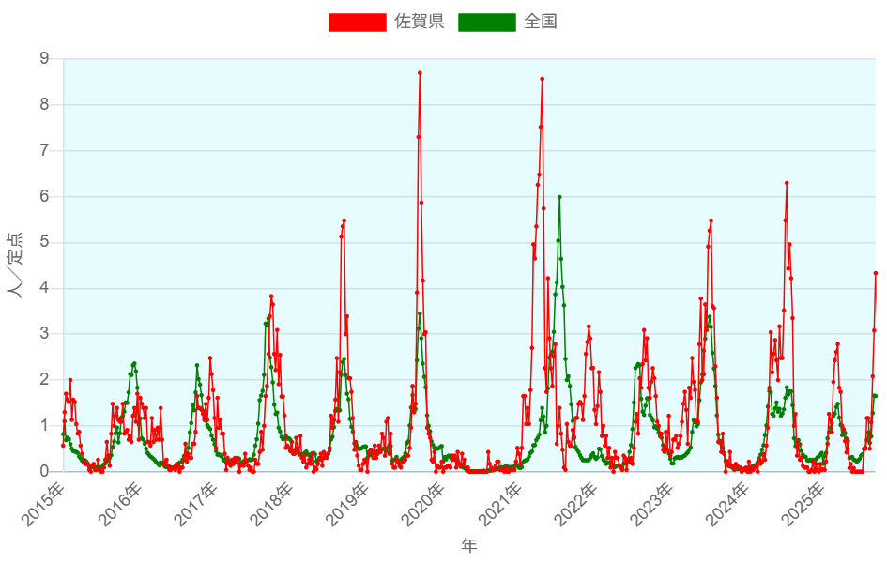
Task: Click the y-axis tick label 9
Action: pyautogui.click(x=44, y=59)
